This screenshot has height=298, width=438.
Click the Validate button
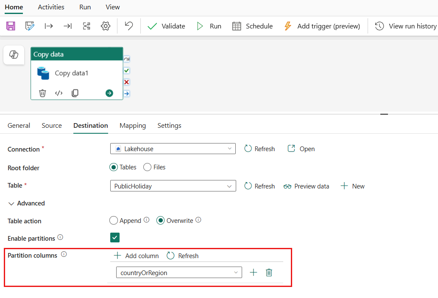166,26
